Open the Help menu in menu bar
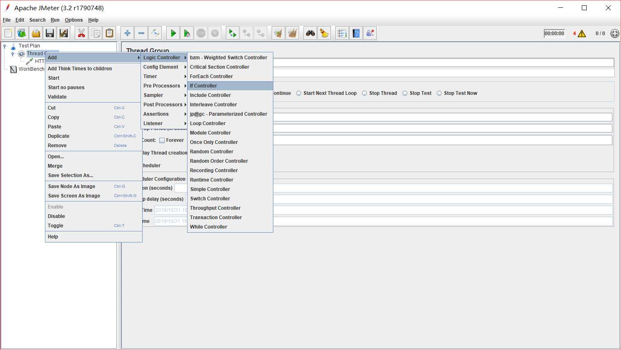Screen dimensions: 621x350 click(93, 20)
